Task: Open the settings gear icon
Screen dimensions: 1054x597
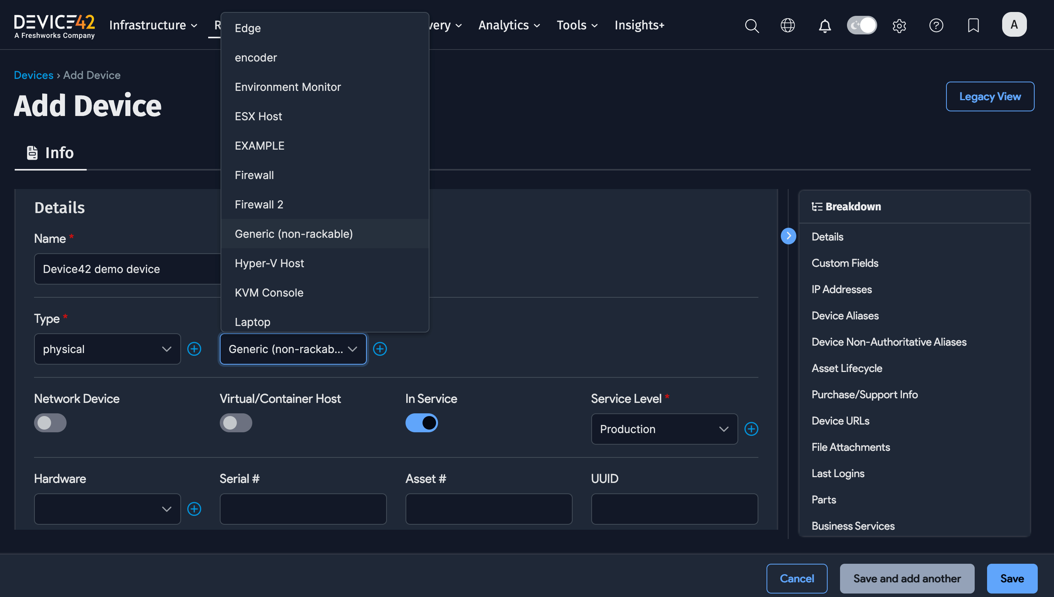Action: coord(899,26)
